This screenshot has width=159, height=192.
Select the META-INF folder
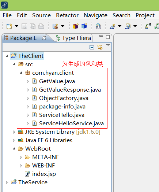[x=42, y=157]
